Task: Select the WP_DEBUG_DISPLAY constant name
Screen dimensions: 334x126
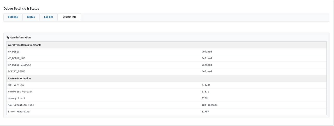Action: [19, 65]
